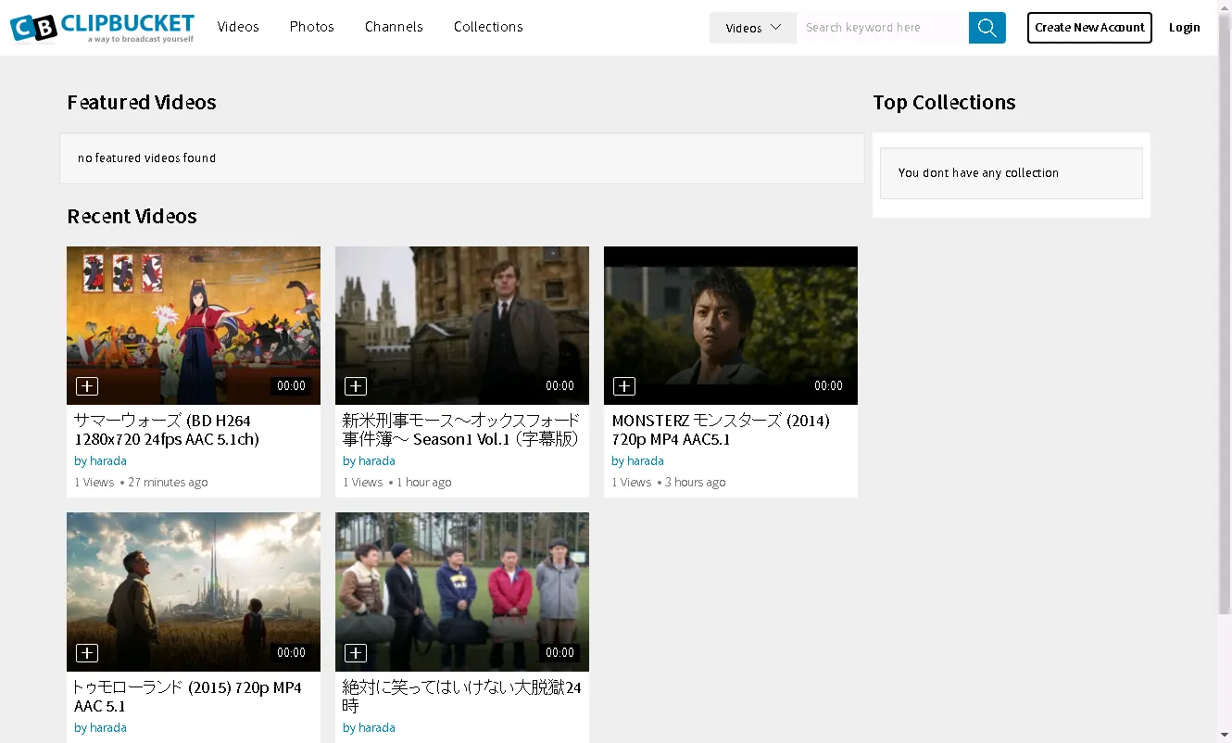Focus the search keyword input field
Viewport: 1232px width, 743px height.
881,28
